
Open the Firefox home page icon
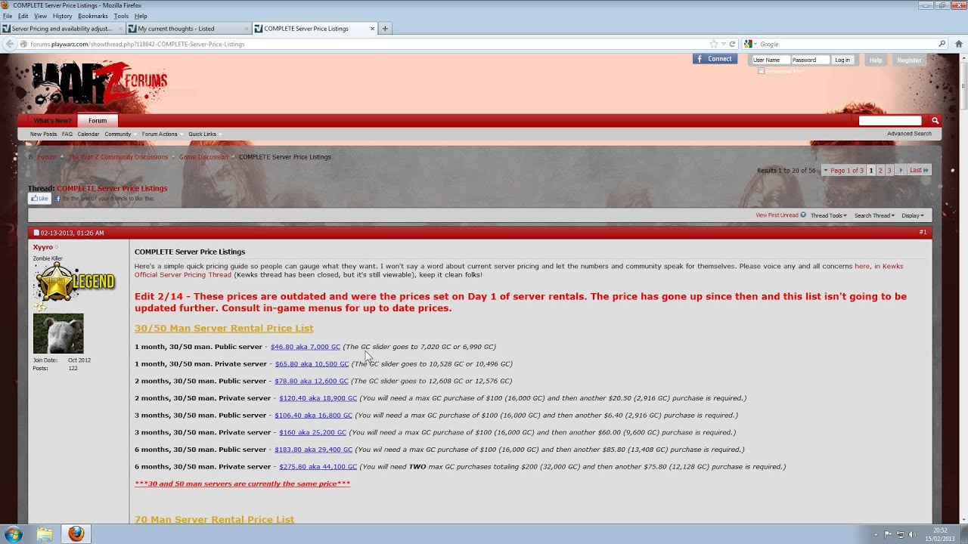[958, 44]
